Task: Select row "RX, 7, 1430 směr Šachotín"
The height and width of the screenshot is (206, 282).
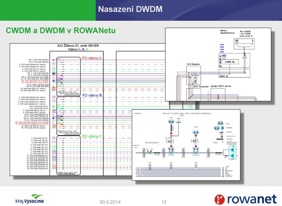Action: point(38,73)
